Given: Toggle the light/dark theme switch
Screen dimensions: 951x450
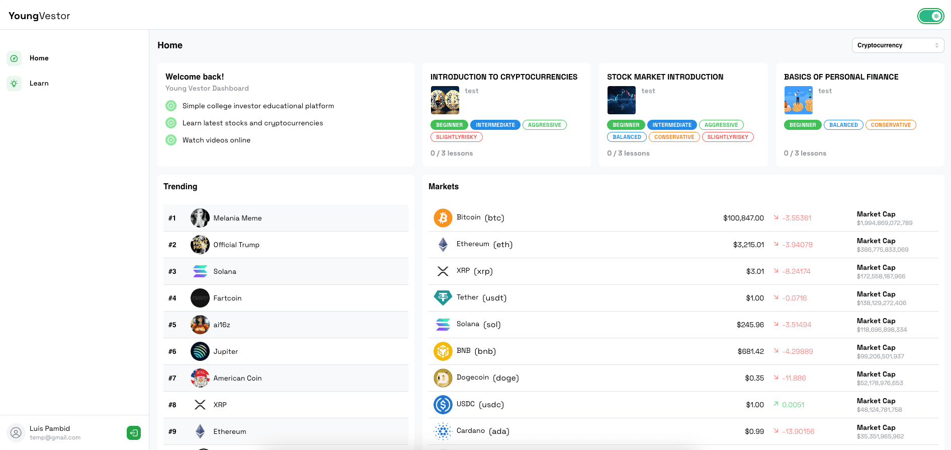Looking at the screenshot, I should (x=930, y=16).
